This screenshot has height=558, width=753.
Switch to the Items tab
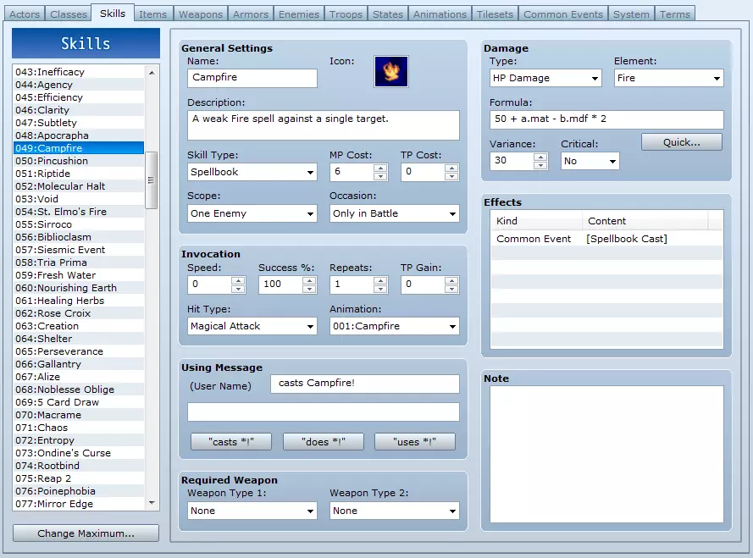152,14
